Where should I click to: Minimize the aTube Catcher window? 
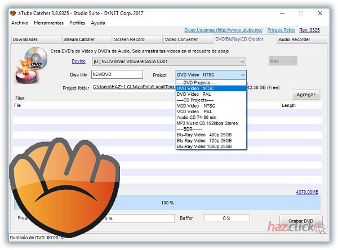pos(282,14)
